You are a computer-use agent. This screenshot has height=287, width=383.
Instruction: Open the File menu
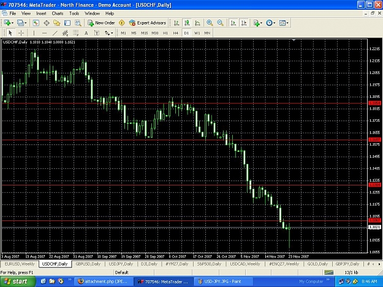(12, 13)
